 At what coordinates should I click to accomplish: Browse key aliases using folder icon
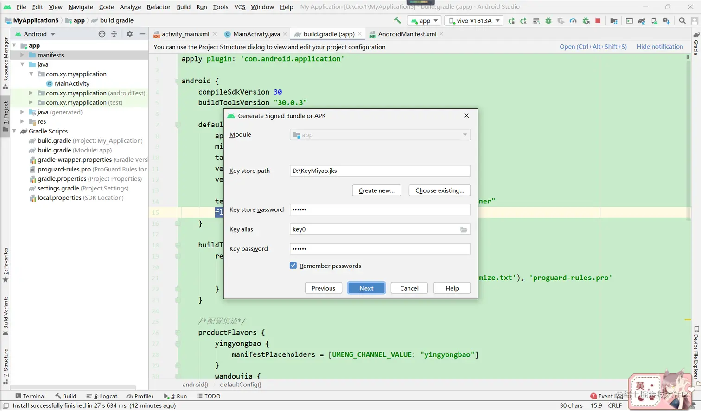[x=464, y=229]
